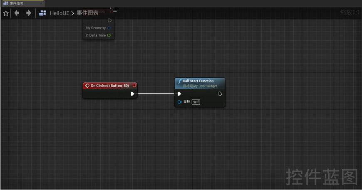Image resolution: width=362 pixels, height=190 pixels.
Task: Click the HelloUE breadcrumb
Action: pos(60,13)
